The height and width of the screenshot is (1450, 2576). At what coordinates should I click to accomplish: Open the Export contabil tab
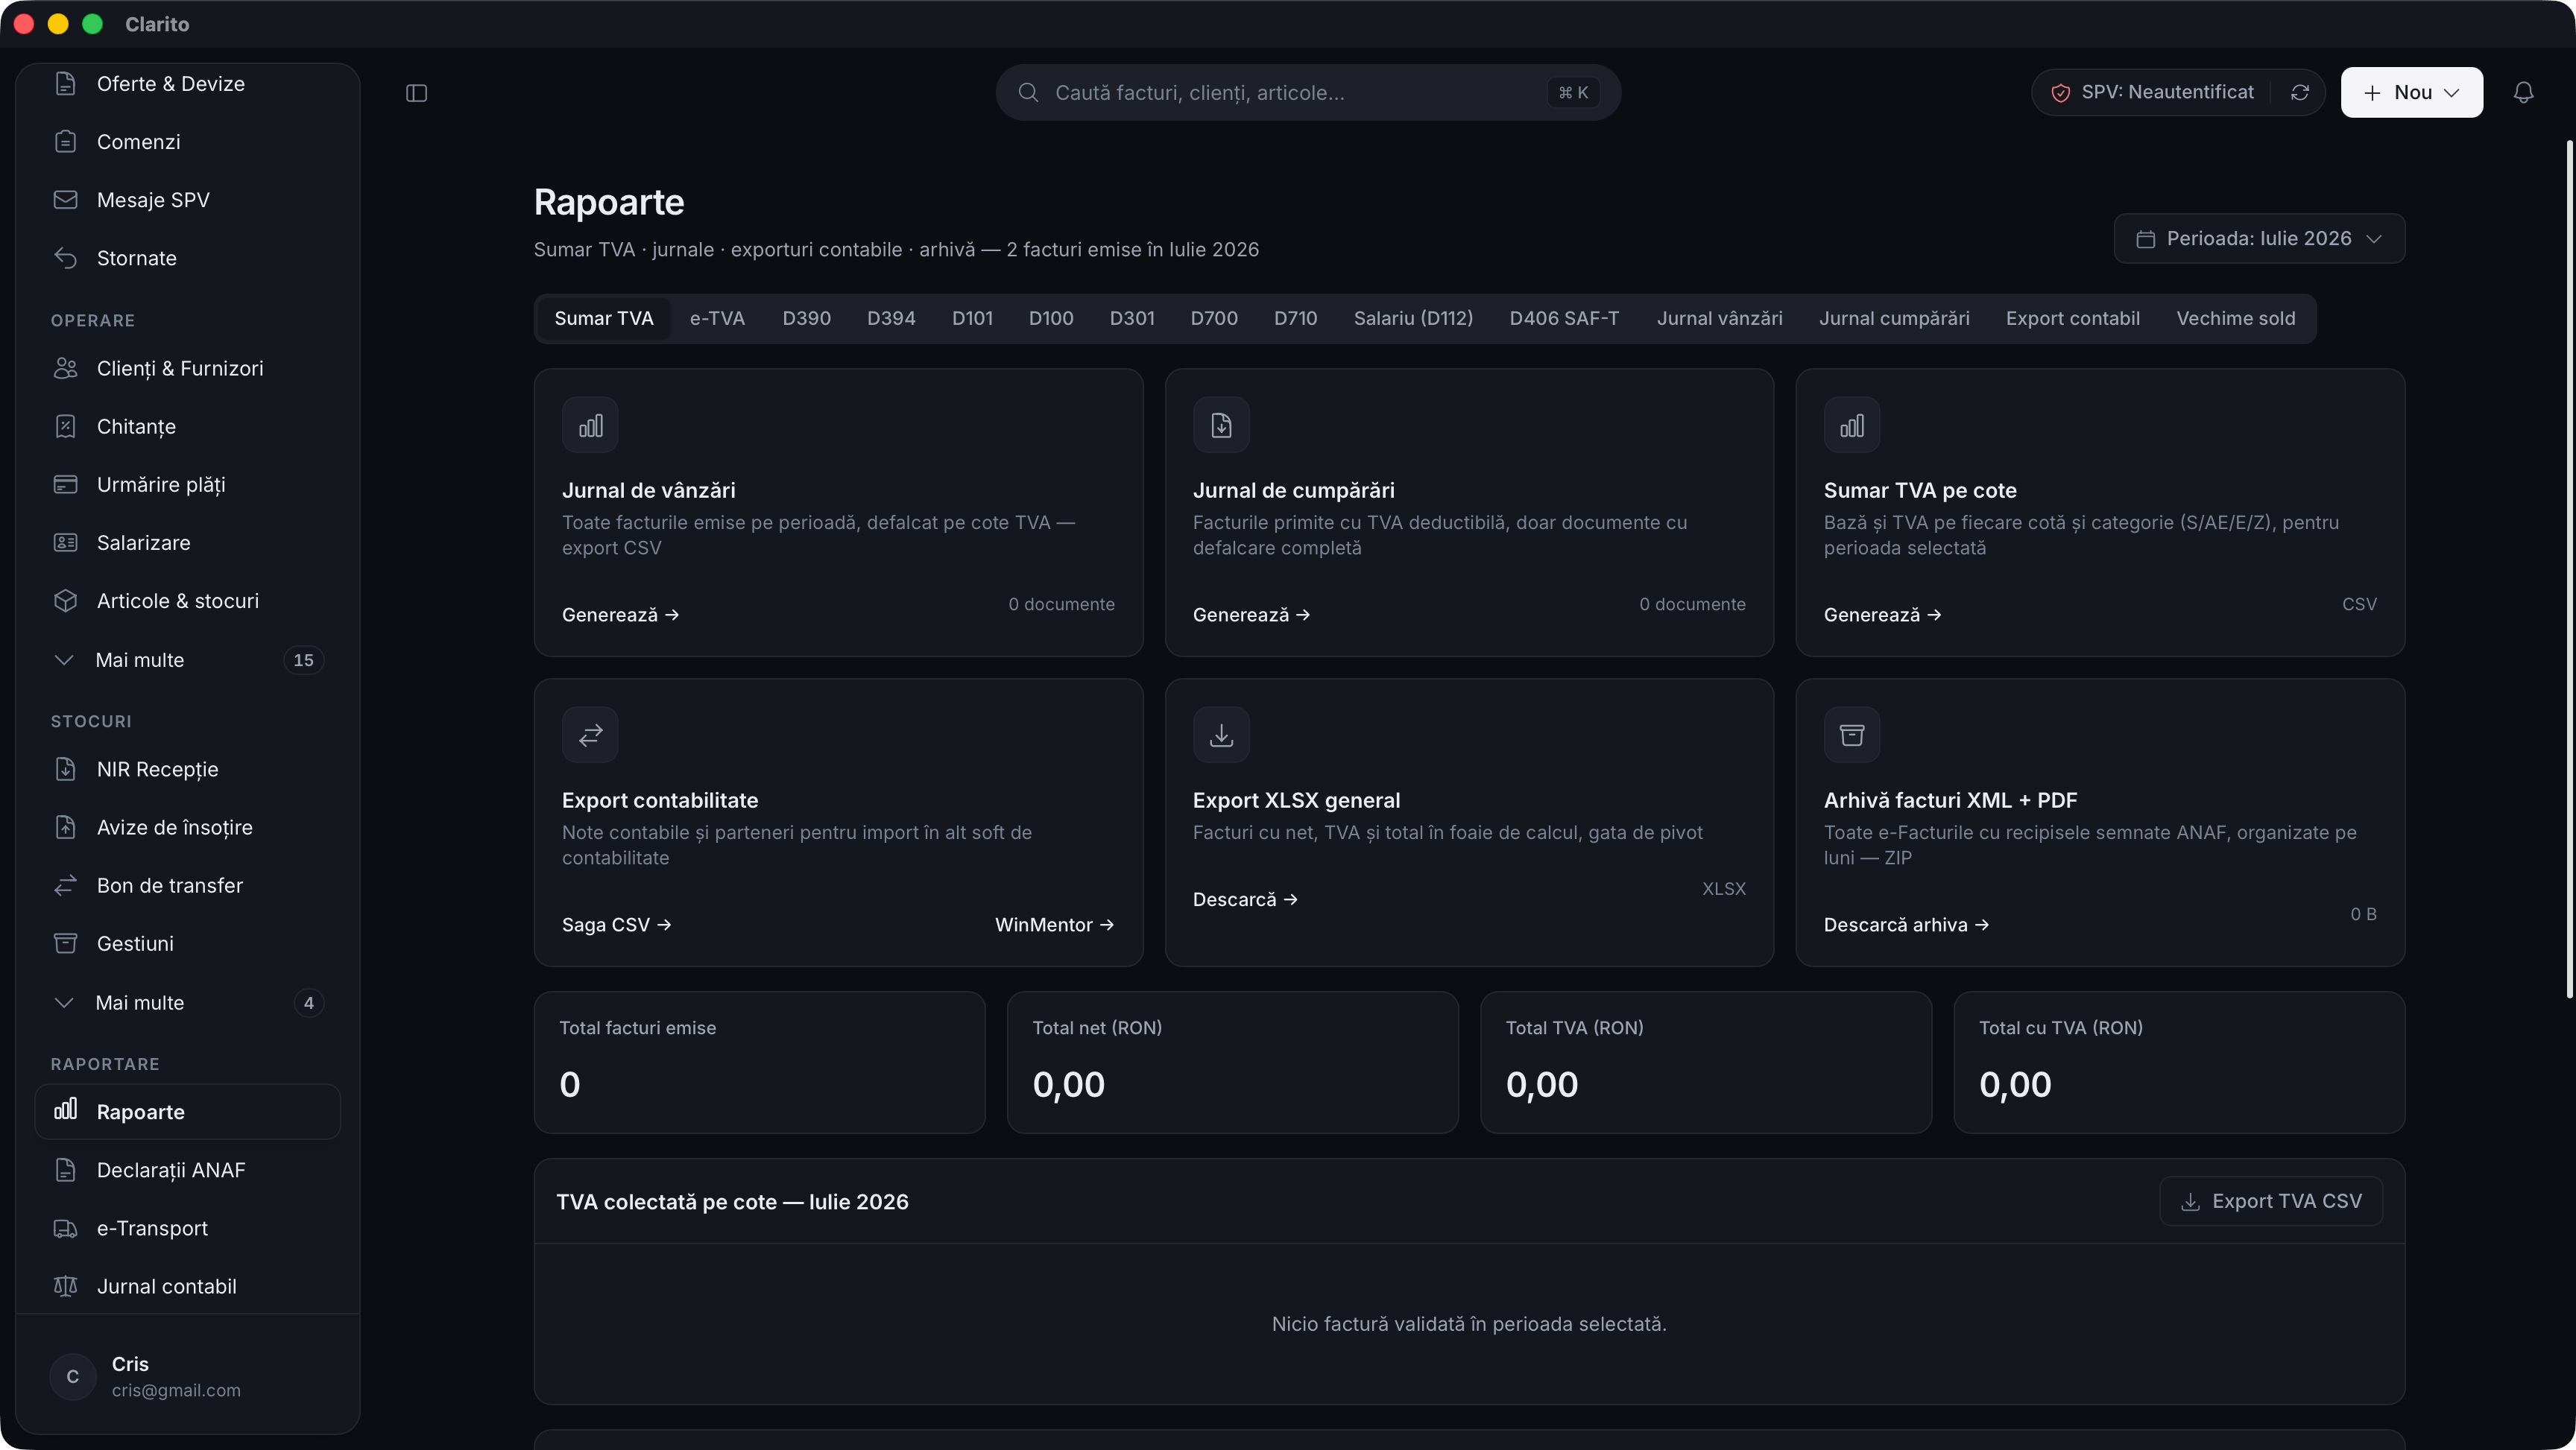(2072, 318)
